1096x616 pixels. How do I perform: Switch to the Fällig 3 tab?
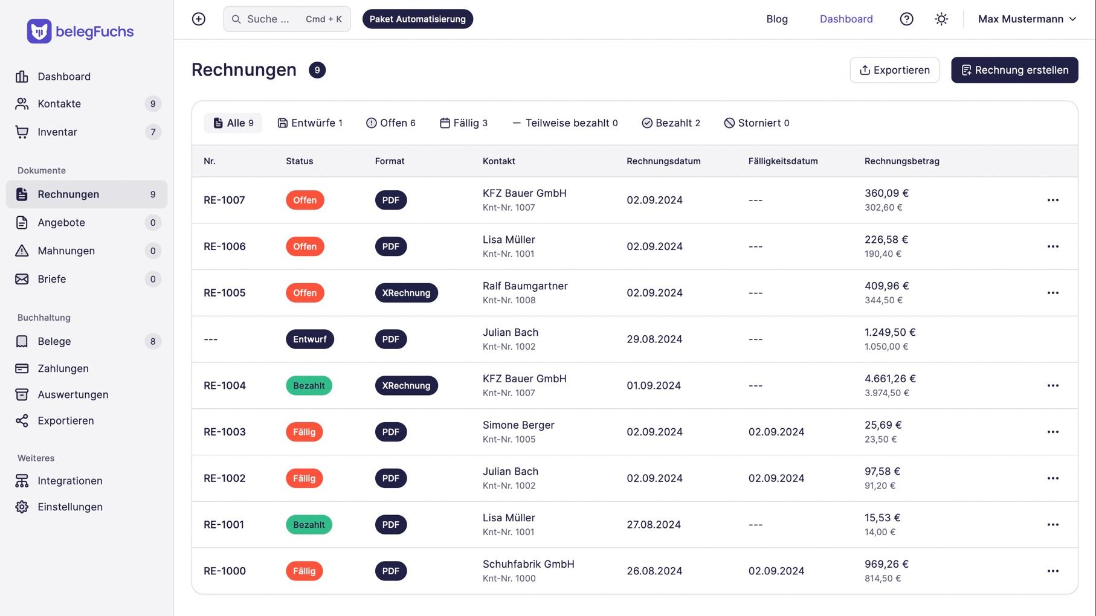463,123
